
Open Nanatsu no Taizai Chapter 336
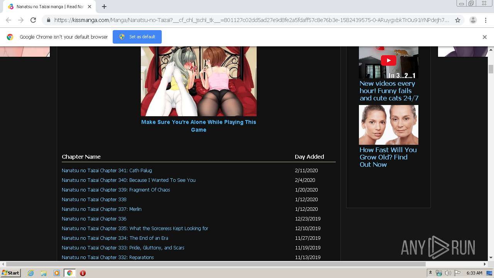pyautogui.click(x=94, y=219)
